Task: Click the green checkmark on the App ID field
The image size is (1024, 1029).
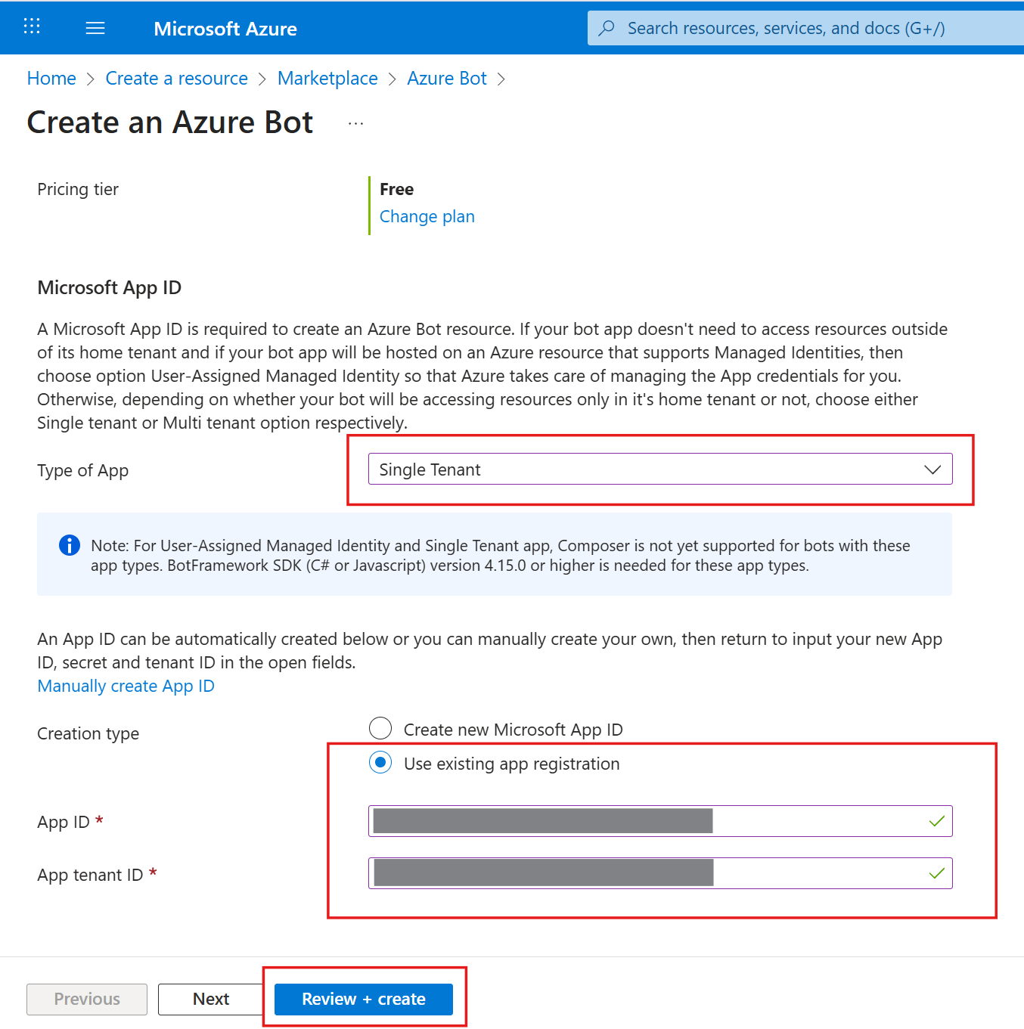Action: [x=936, y=821]
